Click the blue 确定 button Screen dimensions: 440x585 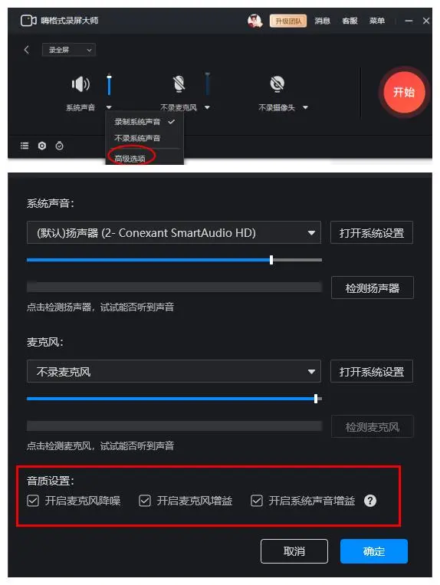click(x=374, y=551)
